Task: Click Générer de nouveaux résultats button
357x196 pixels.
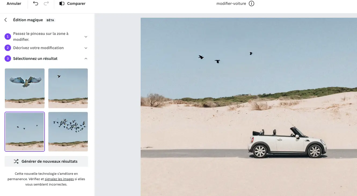Action: 46,161
